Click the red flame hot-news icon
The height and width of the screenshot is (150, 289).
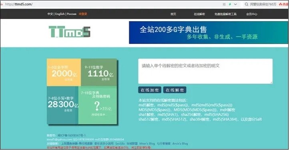tap(281, 4)
